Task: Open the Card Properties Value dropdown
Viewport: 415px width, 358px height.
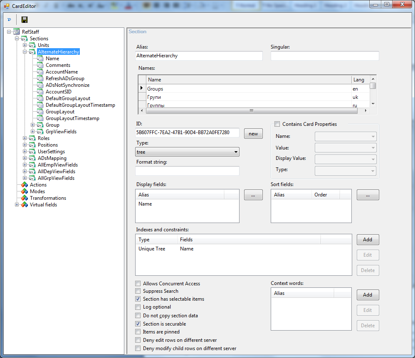Action: [x=346, y=148]
